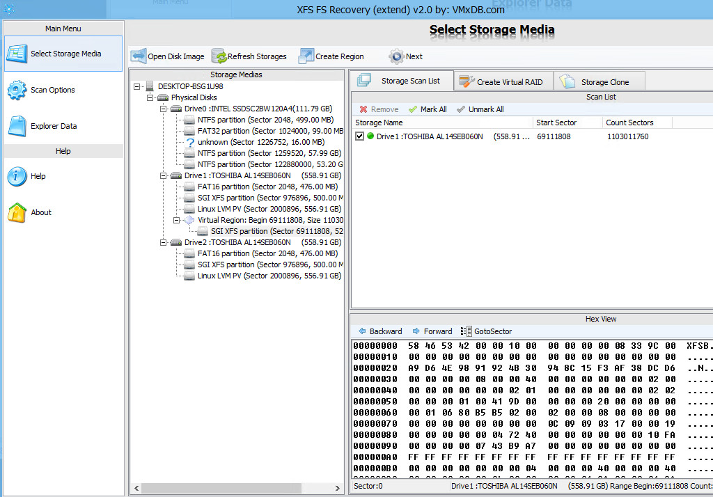This screenshot has height=497, width=713.
Task: Click the Refresh Storages icon
Action: 219,56
